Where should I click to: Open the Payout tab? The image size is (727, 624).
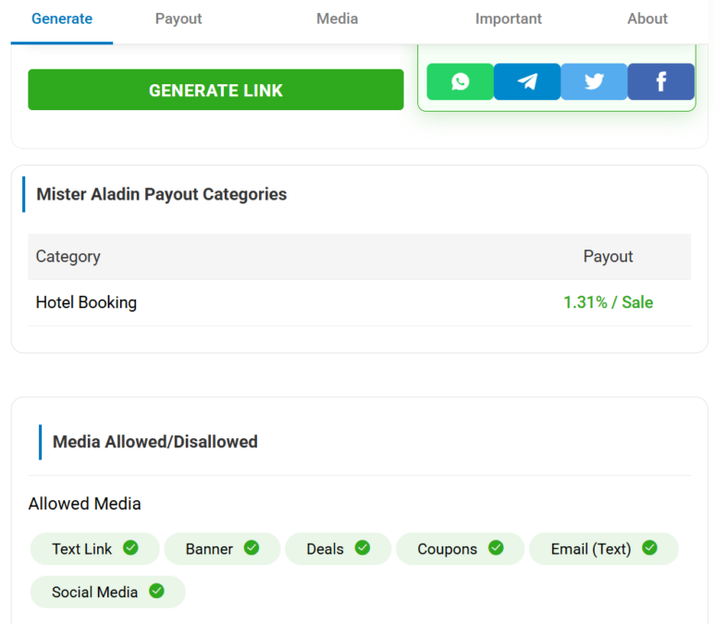[179, 18]
